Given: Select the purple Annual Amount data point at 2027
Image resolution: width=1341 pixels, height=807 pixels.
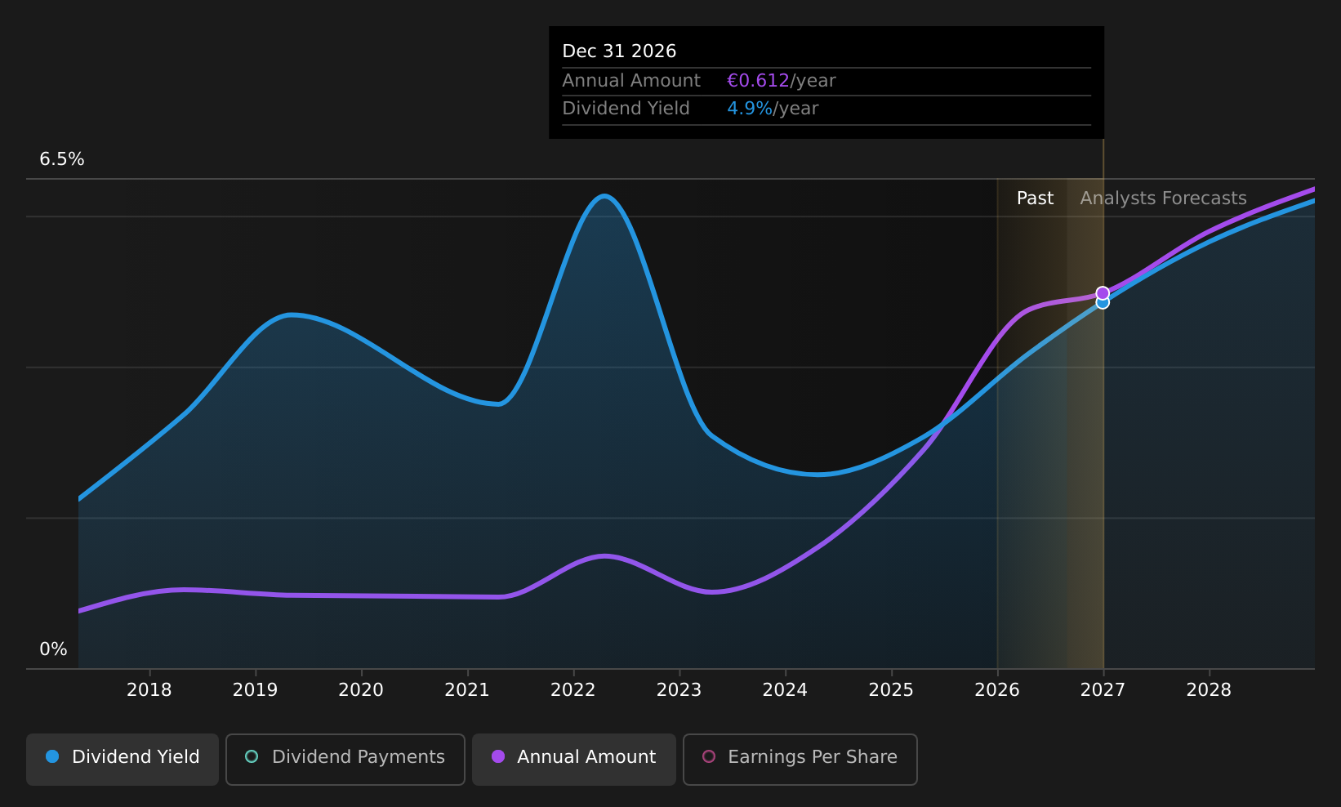Looking at the screenshot, I should (1103, 293).
